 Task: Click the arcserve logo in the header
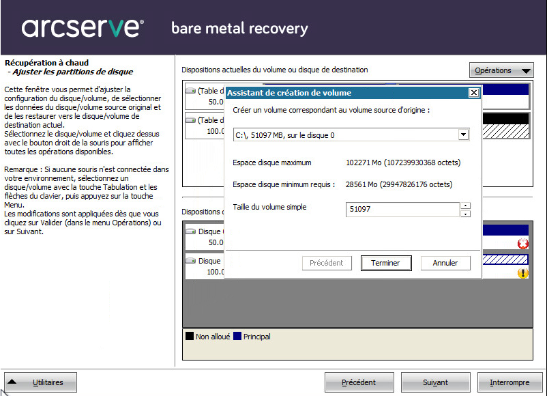(x=83, y=27)
